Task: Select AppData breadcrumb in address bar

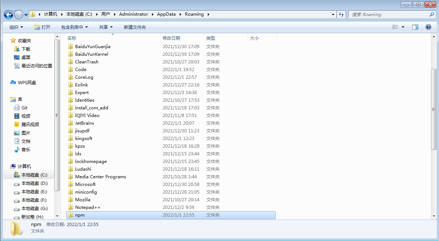Action: [x=166, y=14]
